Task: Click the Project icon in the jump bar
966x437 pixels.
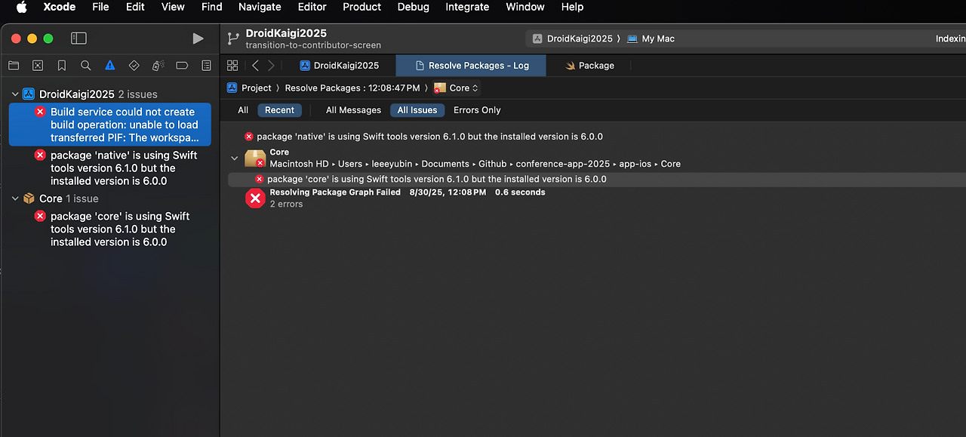Action: pyautogui.click(x=232, y=88)
